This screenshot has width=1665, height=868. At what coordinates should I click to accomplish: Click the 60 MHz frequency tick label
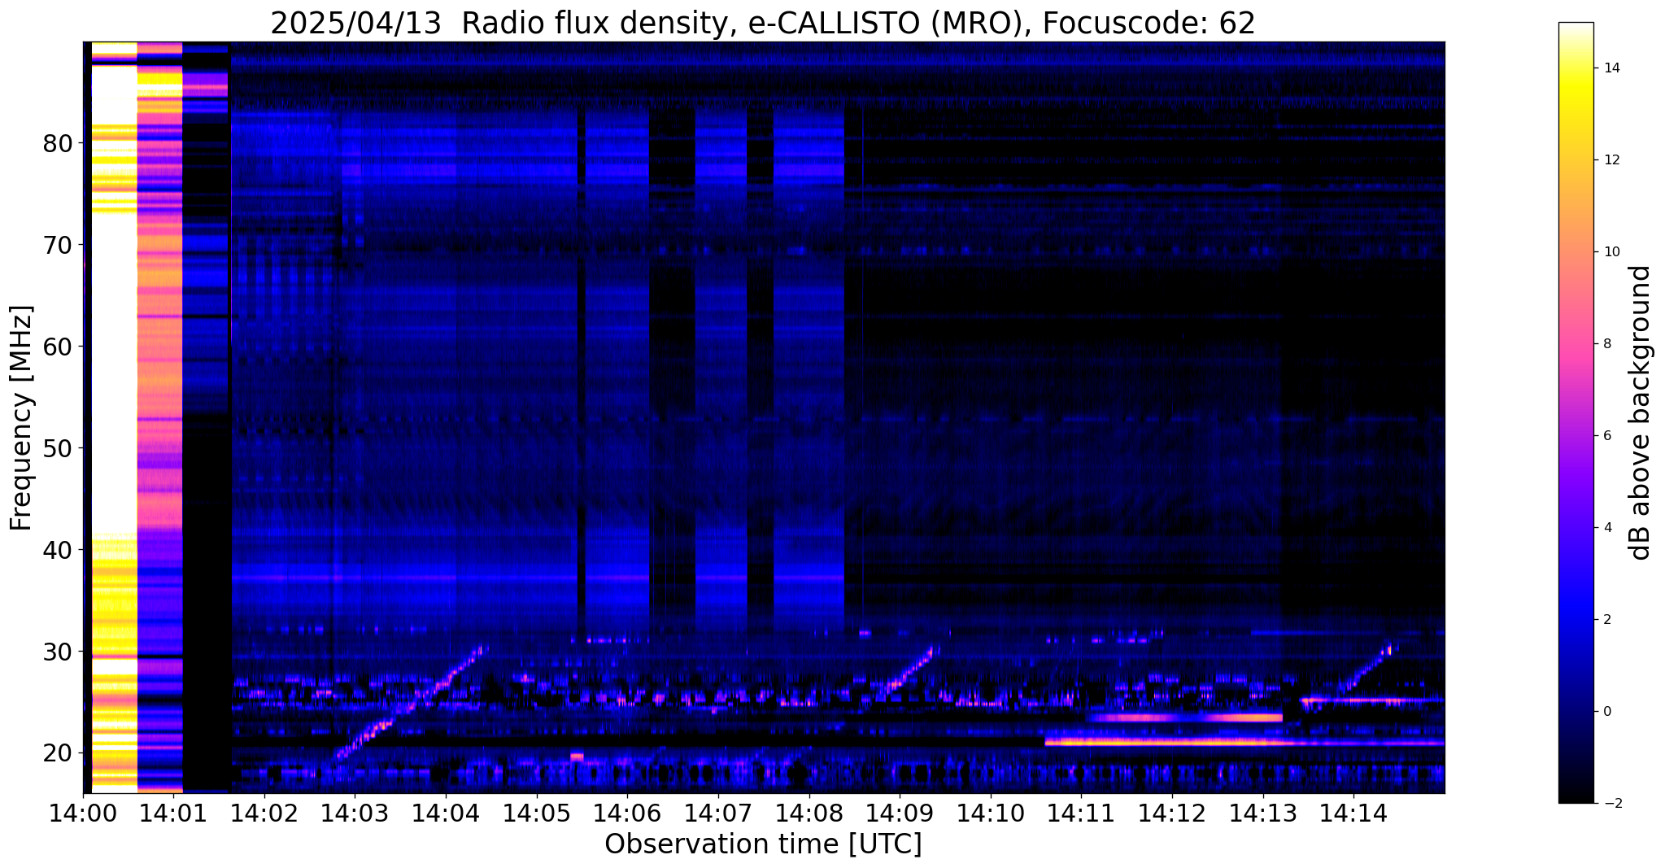point(58,347)
